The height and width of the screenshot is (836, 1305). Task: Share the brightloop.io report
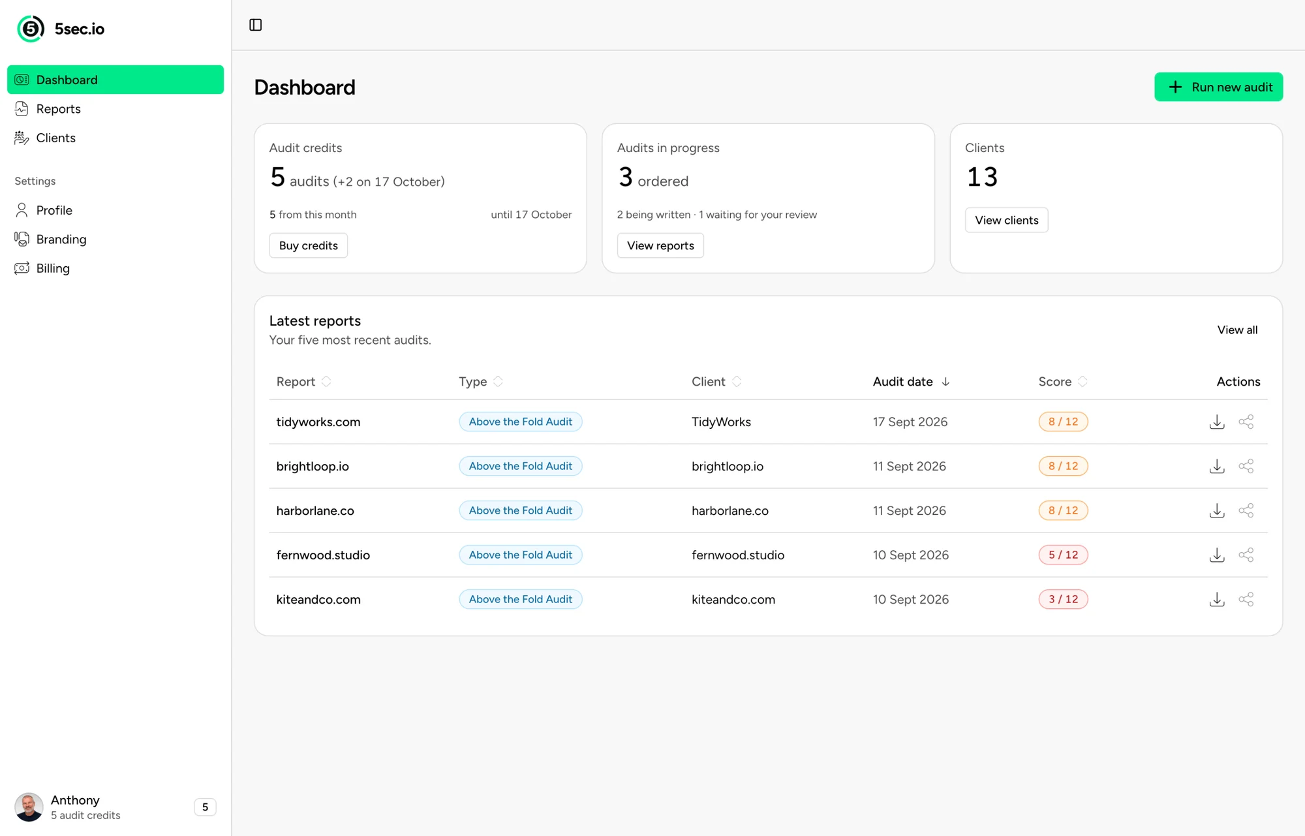pyautogui.click(x=1246, y=466)
